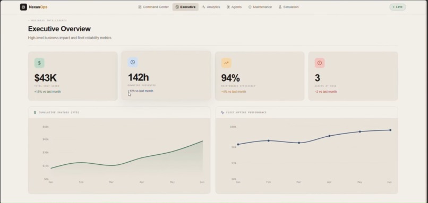Open the Agents tab
This screenshot has height=203, width=428.
click(234, 7)
